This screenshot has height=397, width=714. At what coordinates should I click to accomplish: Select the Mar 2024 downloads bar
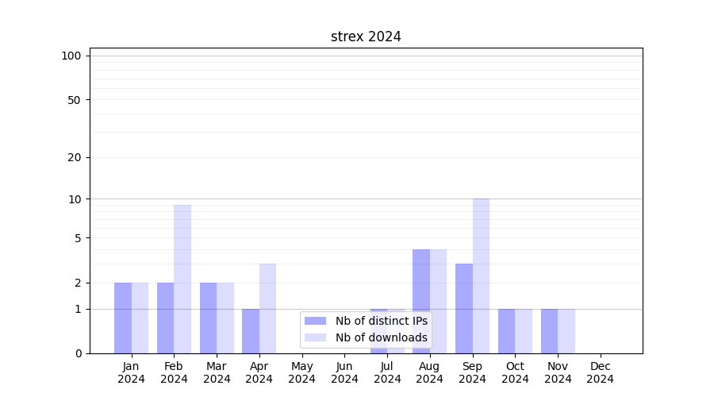[225, 318]
